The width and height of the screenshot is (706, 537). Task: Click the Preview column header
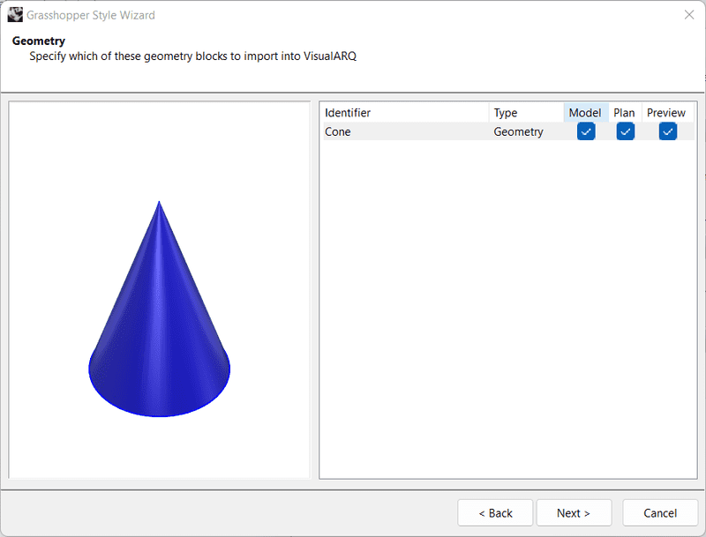[x=666, y=113]
